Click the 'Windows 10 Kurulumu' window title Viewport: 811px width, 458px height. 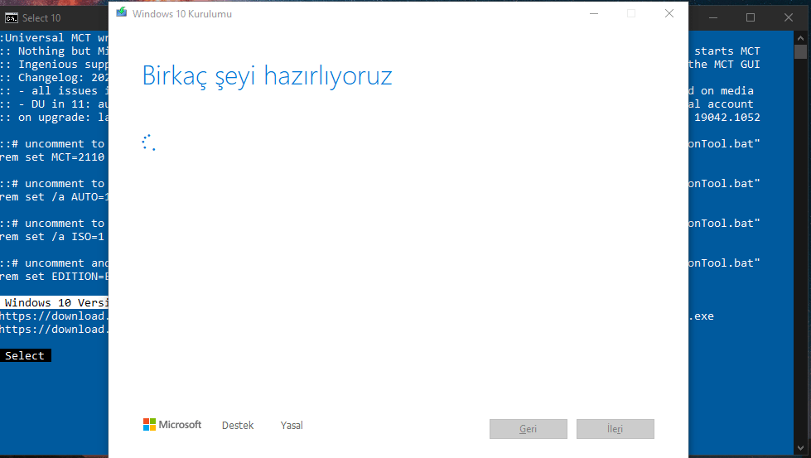[x=182, y=14]
